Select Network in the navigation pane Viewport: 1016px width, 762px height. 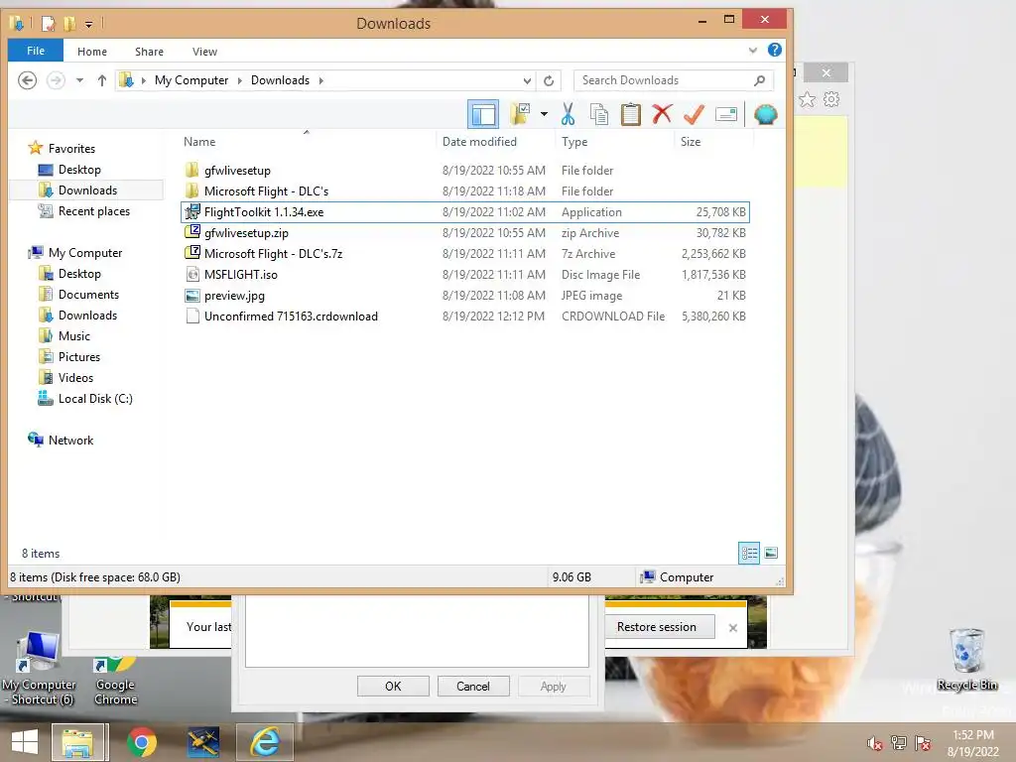(70, 440)
